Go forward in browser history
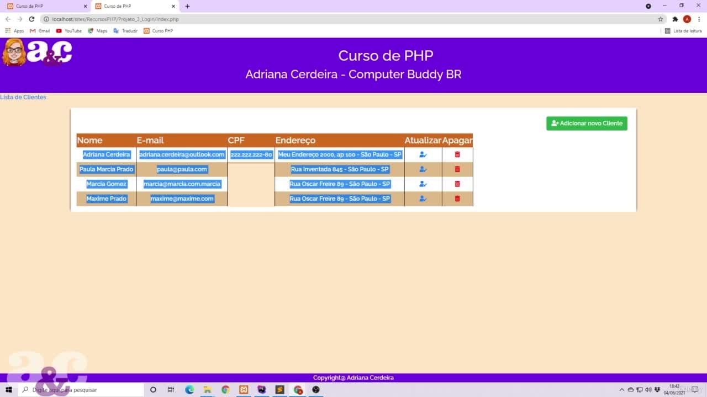The height and width of the screenshot is (397, 707). tap(20, 19)
